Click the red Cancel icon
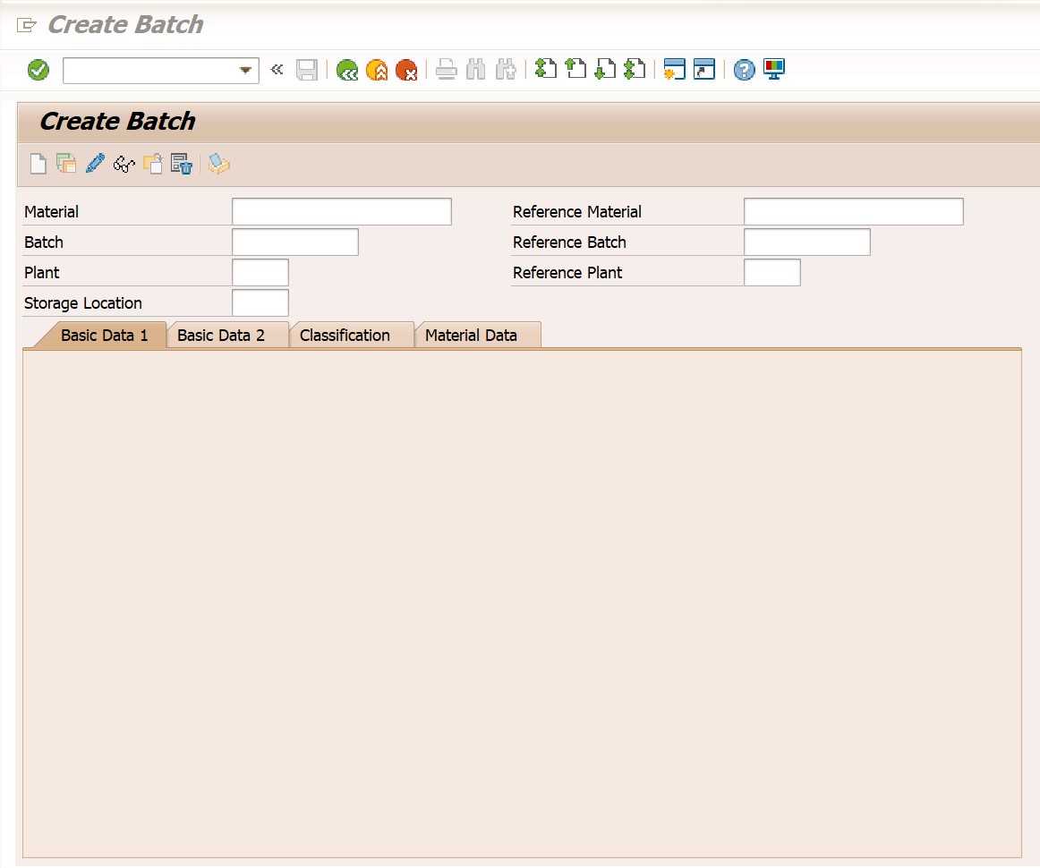1040x868 pixels. pyautogui.click(x=406, y=70)
